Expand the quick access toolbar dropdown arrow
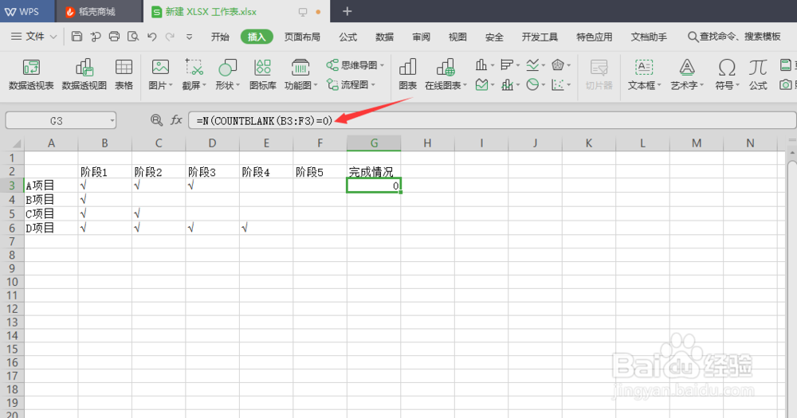Screen dimensions: 797x418 189,37
